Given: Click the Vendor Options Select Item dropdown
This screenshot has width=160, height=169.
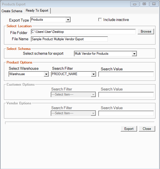Looking at the screenshot, I should point(73,113).
